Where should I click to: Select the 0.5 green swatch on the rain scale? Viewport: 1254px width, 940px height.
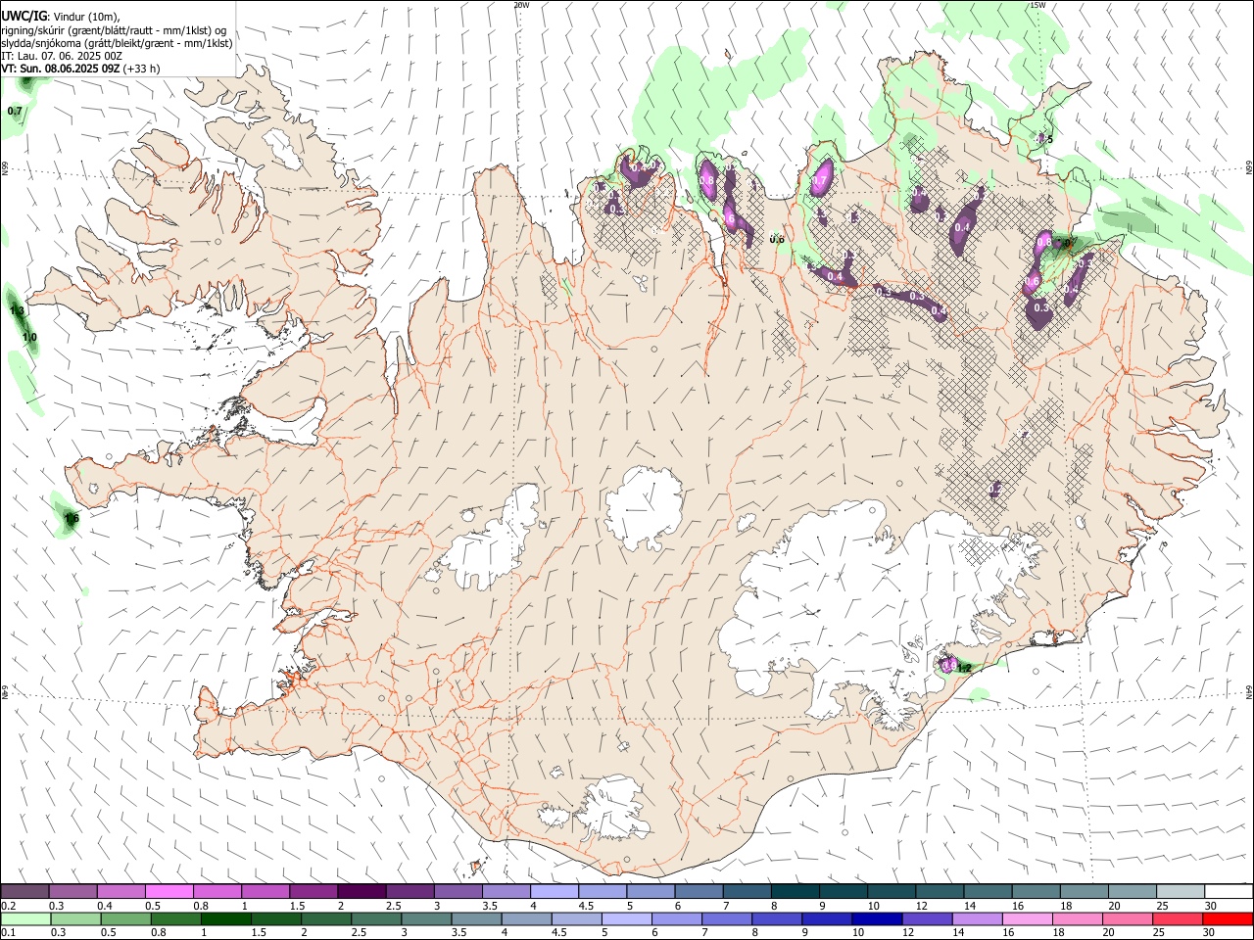pos(125,919)
